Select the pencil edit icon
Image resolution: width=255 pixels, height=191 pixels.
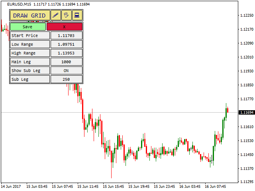point(56,16)
